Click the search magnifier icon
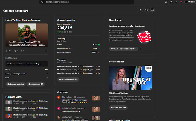This screenshot has height=121, width=196. pyautogui.click(x=43, y=2)
